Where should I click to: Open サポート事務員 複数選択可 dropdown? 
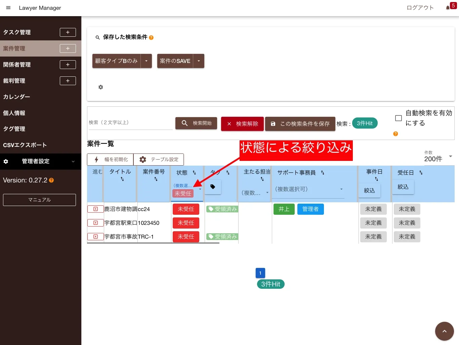pyautogui.click(x=309, y=189)
